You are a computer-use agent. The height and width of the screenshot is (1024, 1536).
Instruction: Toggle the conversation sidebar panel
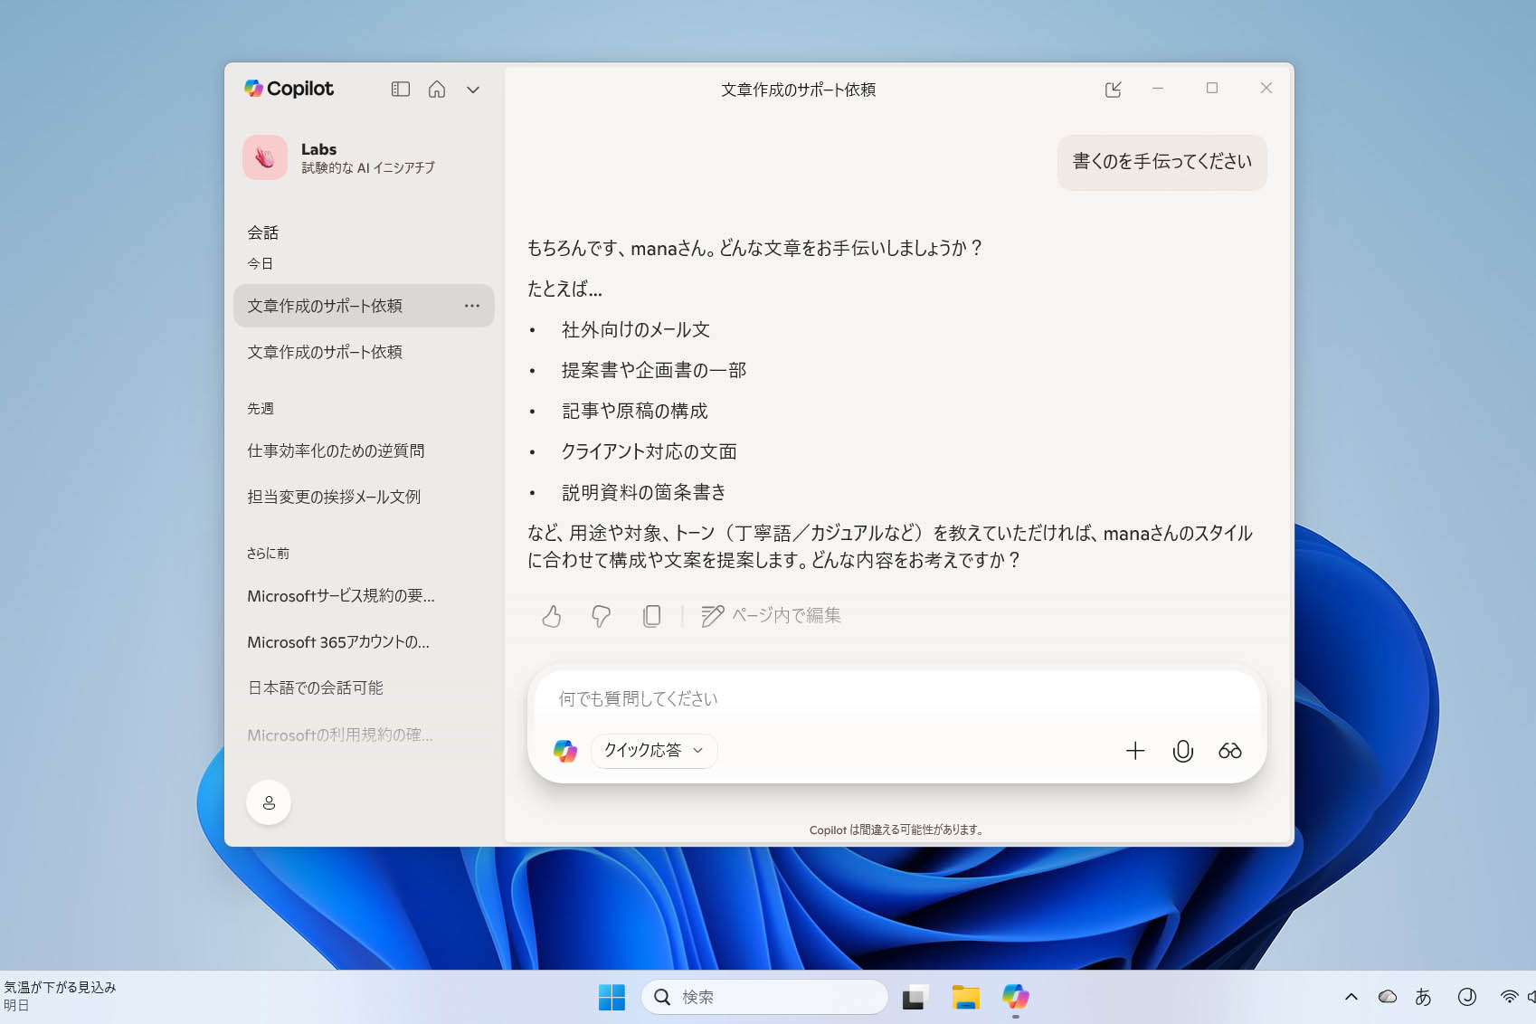(401, 89)
